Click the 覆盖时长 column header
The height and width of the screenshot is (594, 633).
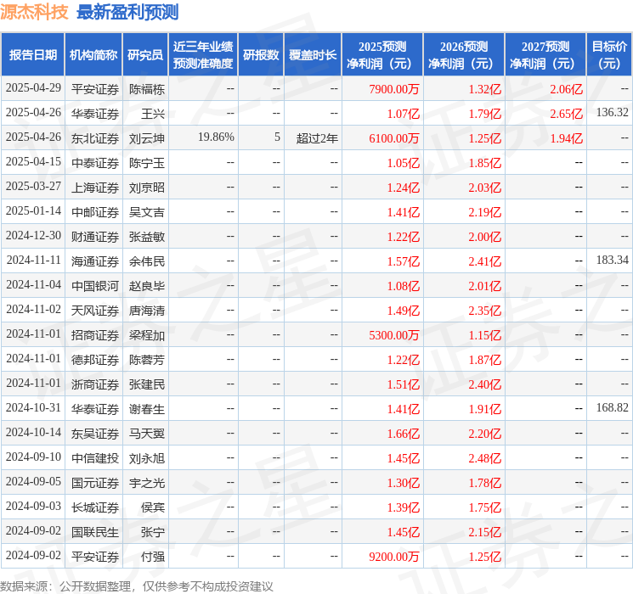click(x=313, y=55)
